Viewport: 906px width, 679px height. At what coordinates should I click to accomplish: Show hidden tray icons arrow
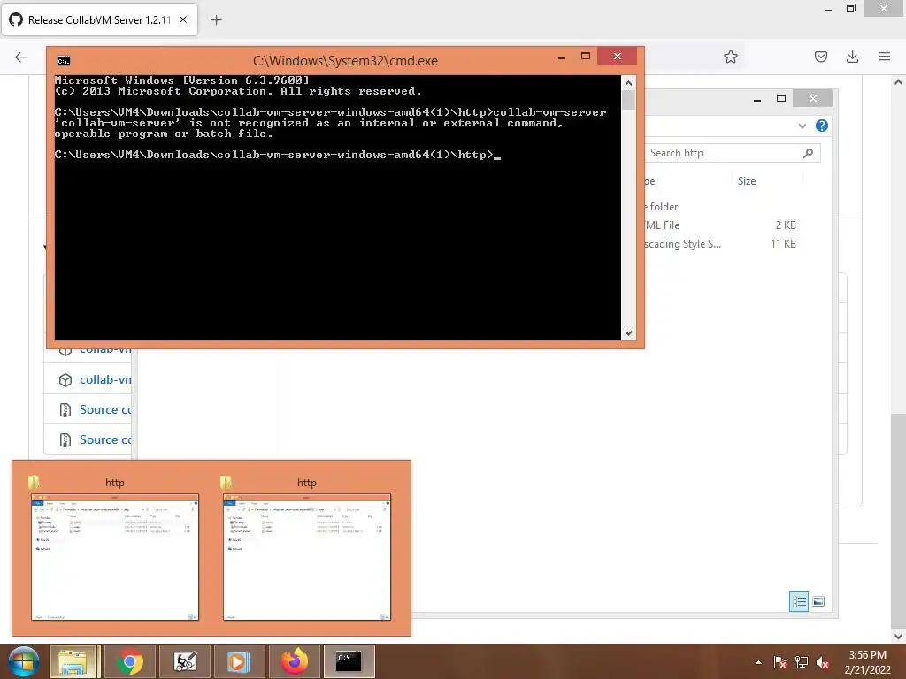(x=758, y=662)
